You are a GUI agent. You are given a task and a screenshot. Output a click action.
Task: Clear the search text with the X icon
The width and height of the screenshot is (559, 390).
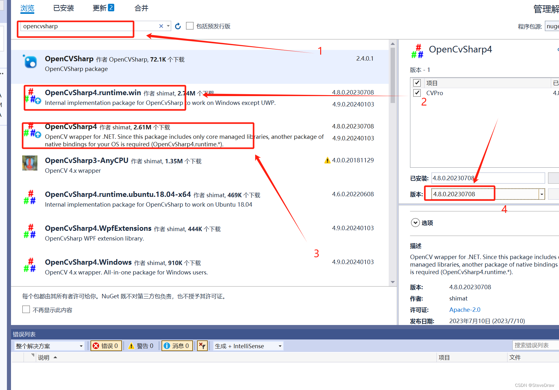161,26
